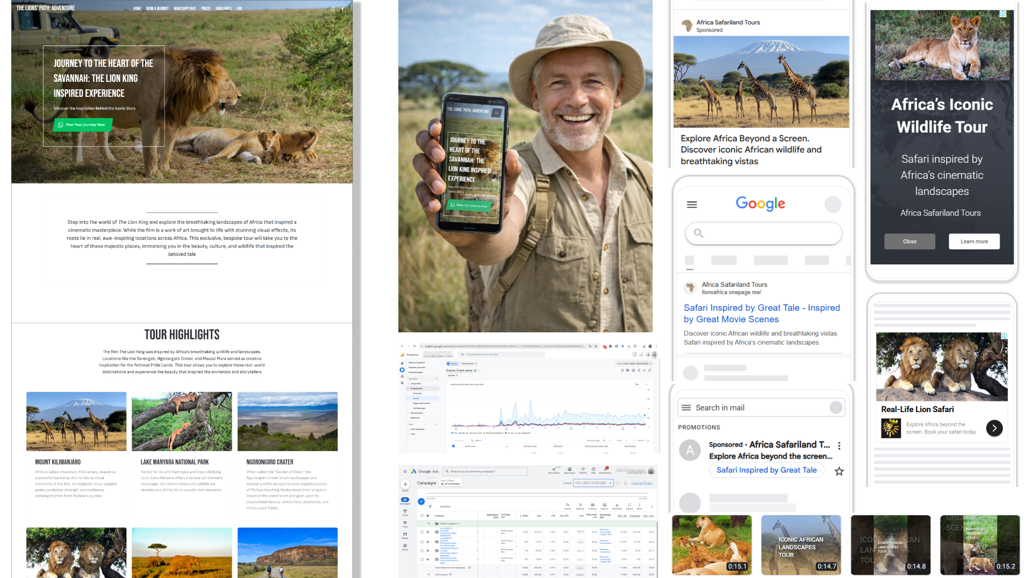Click inside the Google mobile search box

[x=764, y=233]
